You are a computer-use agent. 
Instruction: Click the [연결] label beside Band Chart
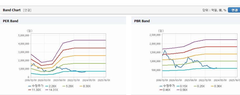pyautogui.click(x=27, y=10)
